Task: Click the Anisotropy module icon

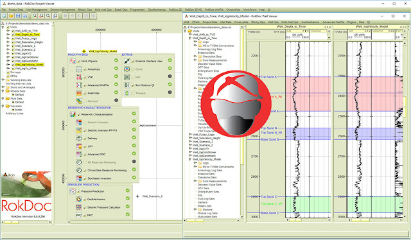Action: (79, 69)
